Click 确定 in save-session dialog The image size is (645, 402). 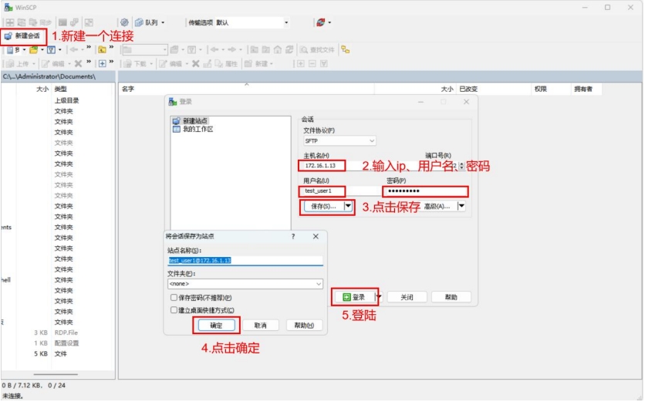216,326
